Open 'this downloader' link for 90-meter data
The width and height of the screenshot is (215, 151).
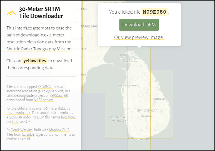pos(18,113)
